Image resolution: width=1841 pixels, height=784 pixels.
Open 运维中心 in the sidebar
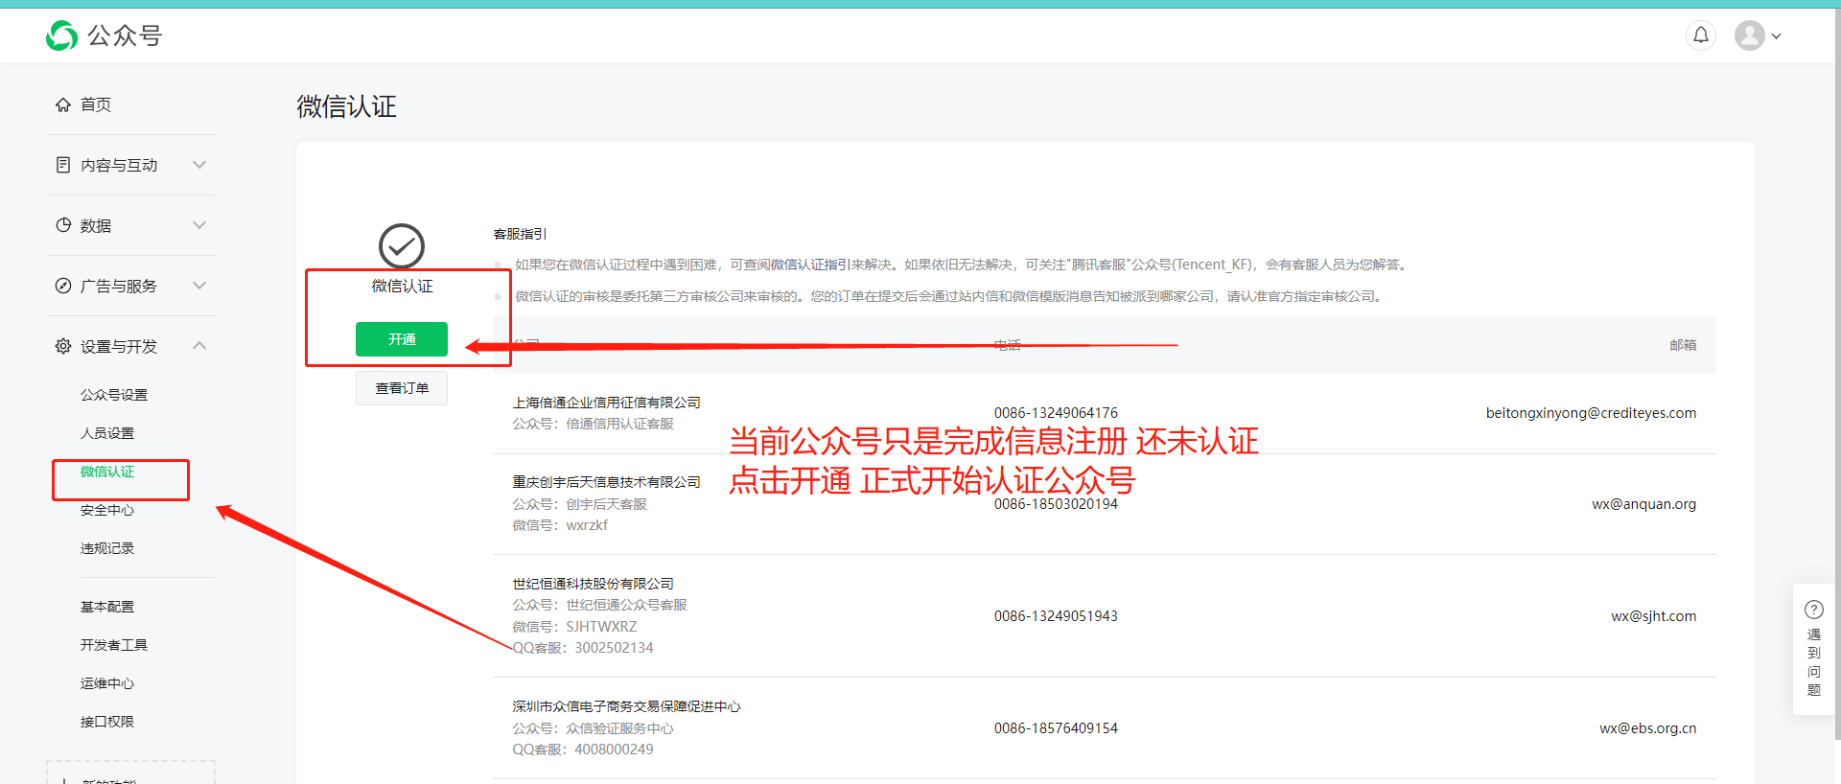click(107, 683)
